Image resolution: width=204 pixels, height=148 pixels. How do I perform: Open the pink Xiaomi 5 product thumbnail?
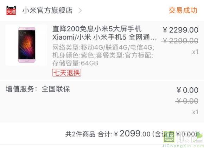(x=26, y=45)
